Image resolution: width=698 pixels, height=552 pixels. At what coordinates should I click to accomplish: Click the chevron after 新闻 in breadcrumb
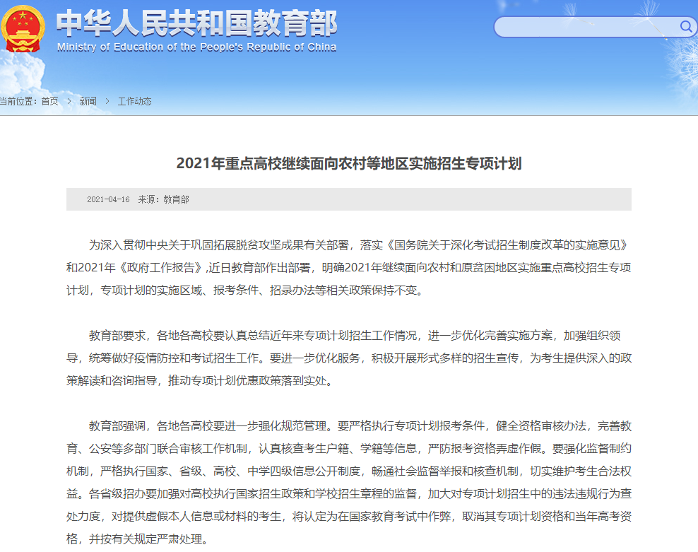[x=107, y=101]
